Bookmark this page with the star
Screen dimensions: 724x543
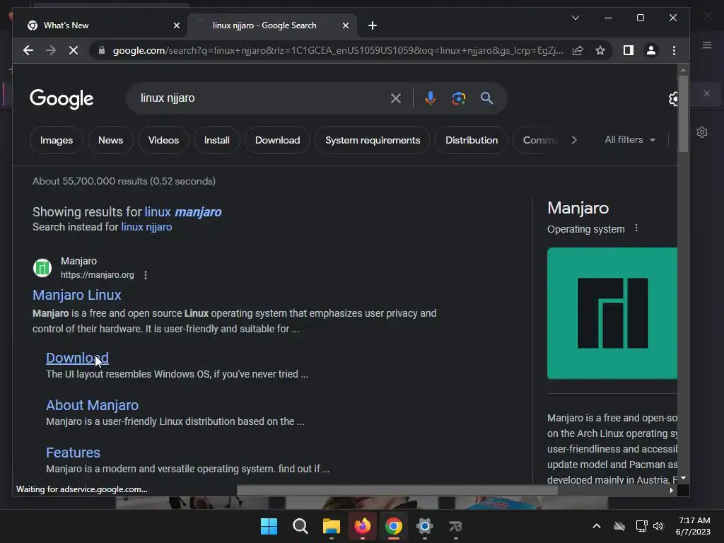tap(600, 50)
